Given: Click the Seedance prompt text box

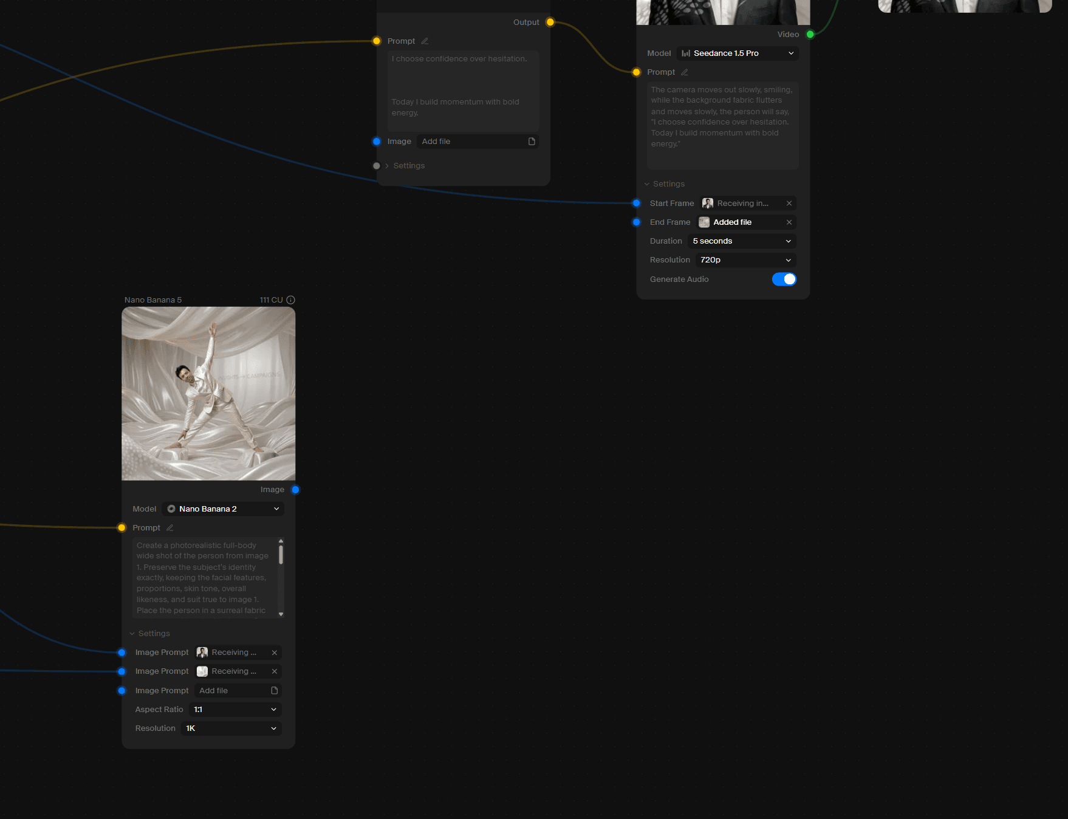Looking at the screenshot, I should [x=722, y=125].
